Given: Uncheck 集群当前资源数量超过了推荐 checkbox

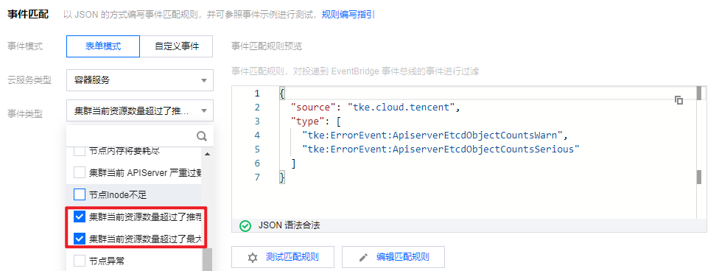Looking at the screenshot, I should [x=80, y=217].
